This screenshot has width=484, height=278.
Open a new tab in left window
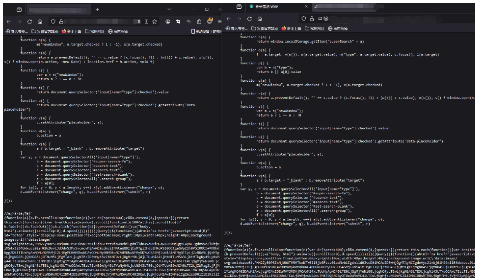[x=97, y=9]
